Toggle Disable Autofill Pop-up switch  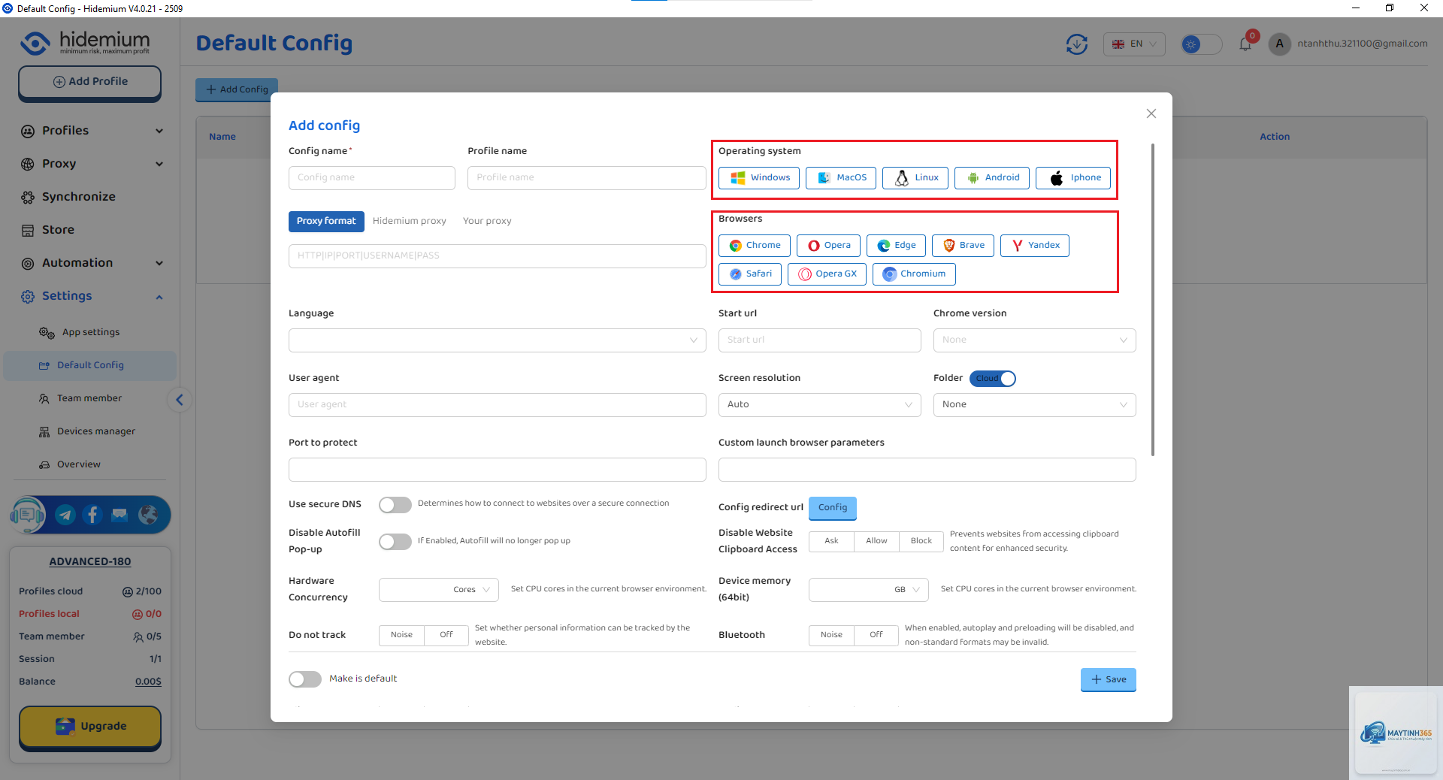[395, 542]
